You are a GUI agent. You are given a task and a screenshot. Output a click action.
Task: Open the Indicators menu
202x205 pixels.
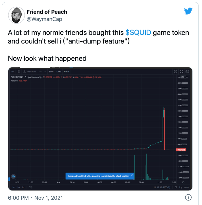(x=30, y=72)
